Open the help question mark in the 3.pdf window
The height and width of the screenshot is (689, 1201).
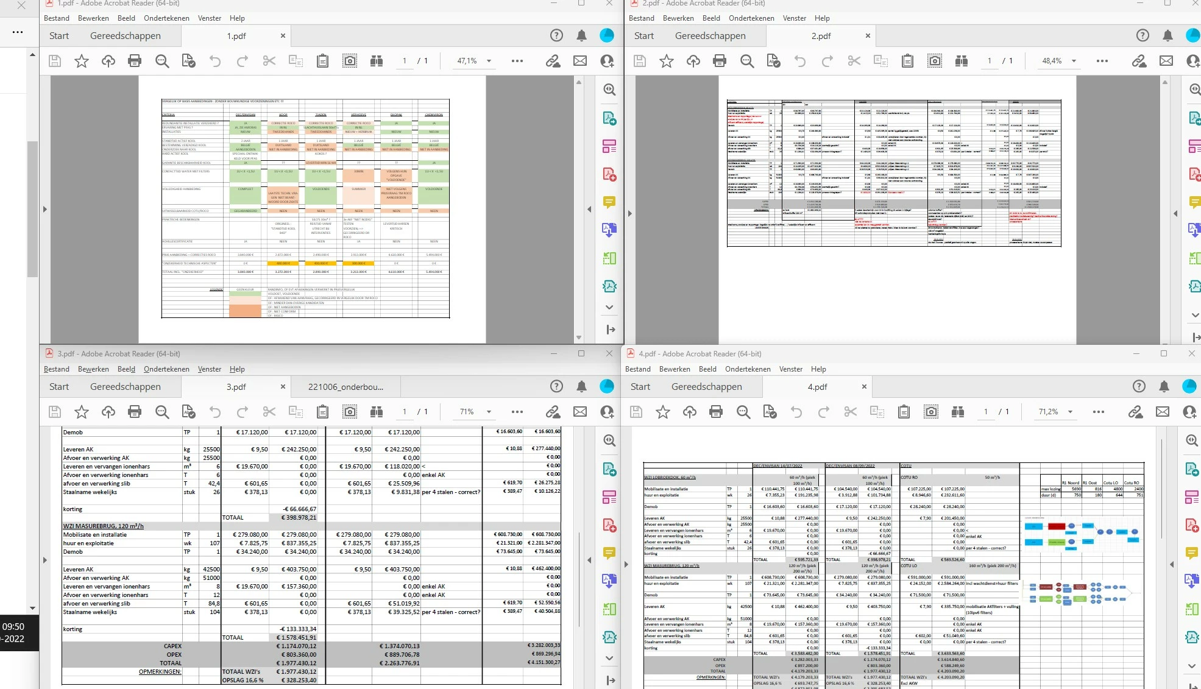tap(556, 386)
